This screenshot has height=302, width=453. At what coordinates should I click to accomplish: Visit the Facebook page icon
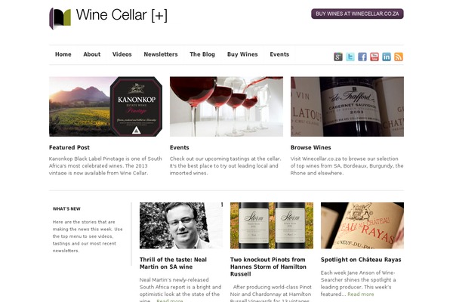tap(362, 57)
